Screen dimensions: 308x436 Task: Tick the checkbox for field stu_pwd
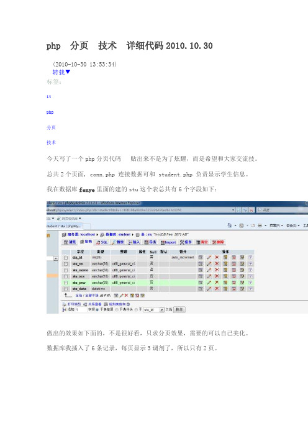point(66,283)
